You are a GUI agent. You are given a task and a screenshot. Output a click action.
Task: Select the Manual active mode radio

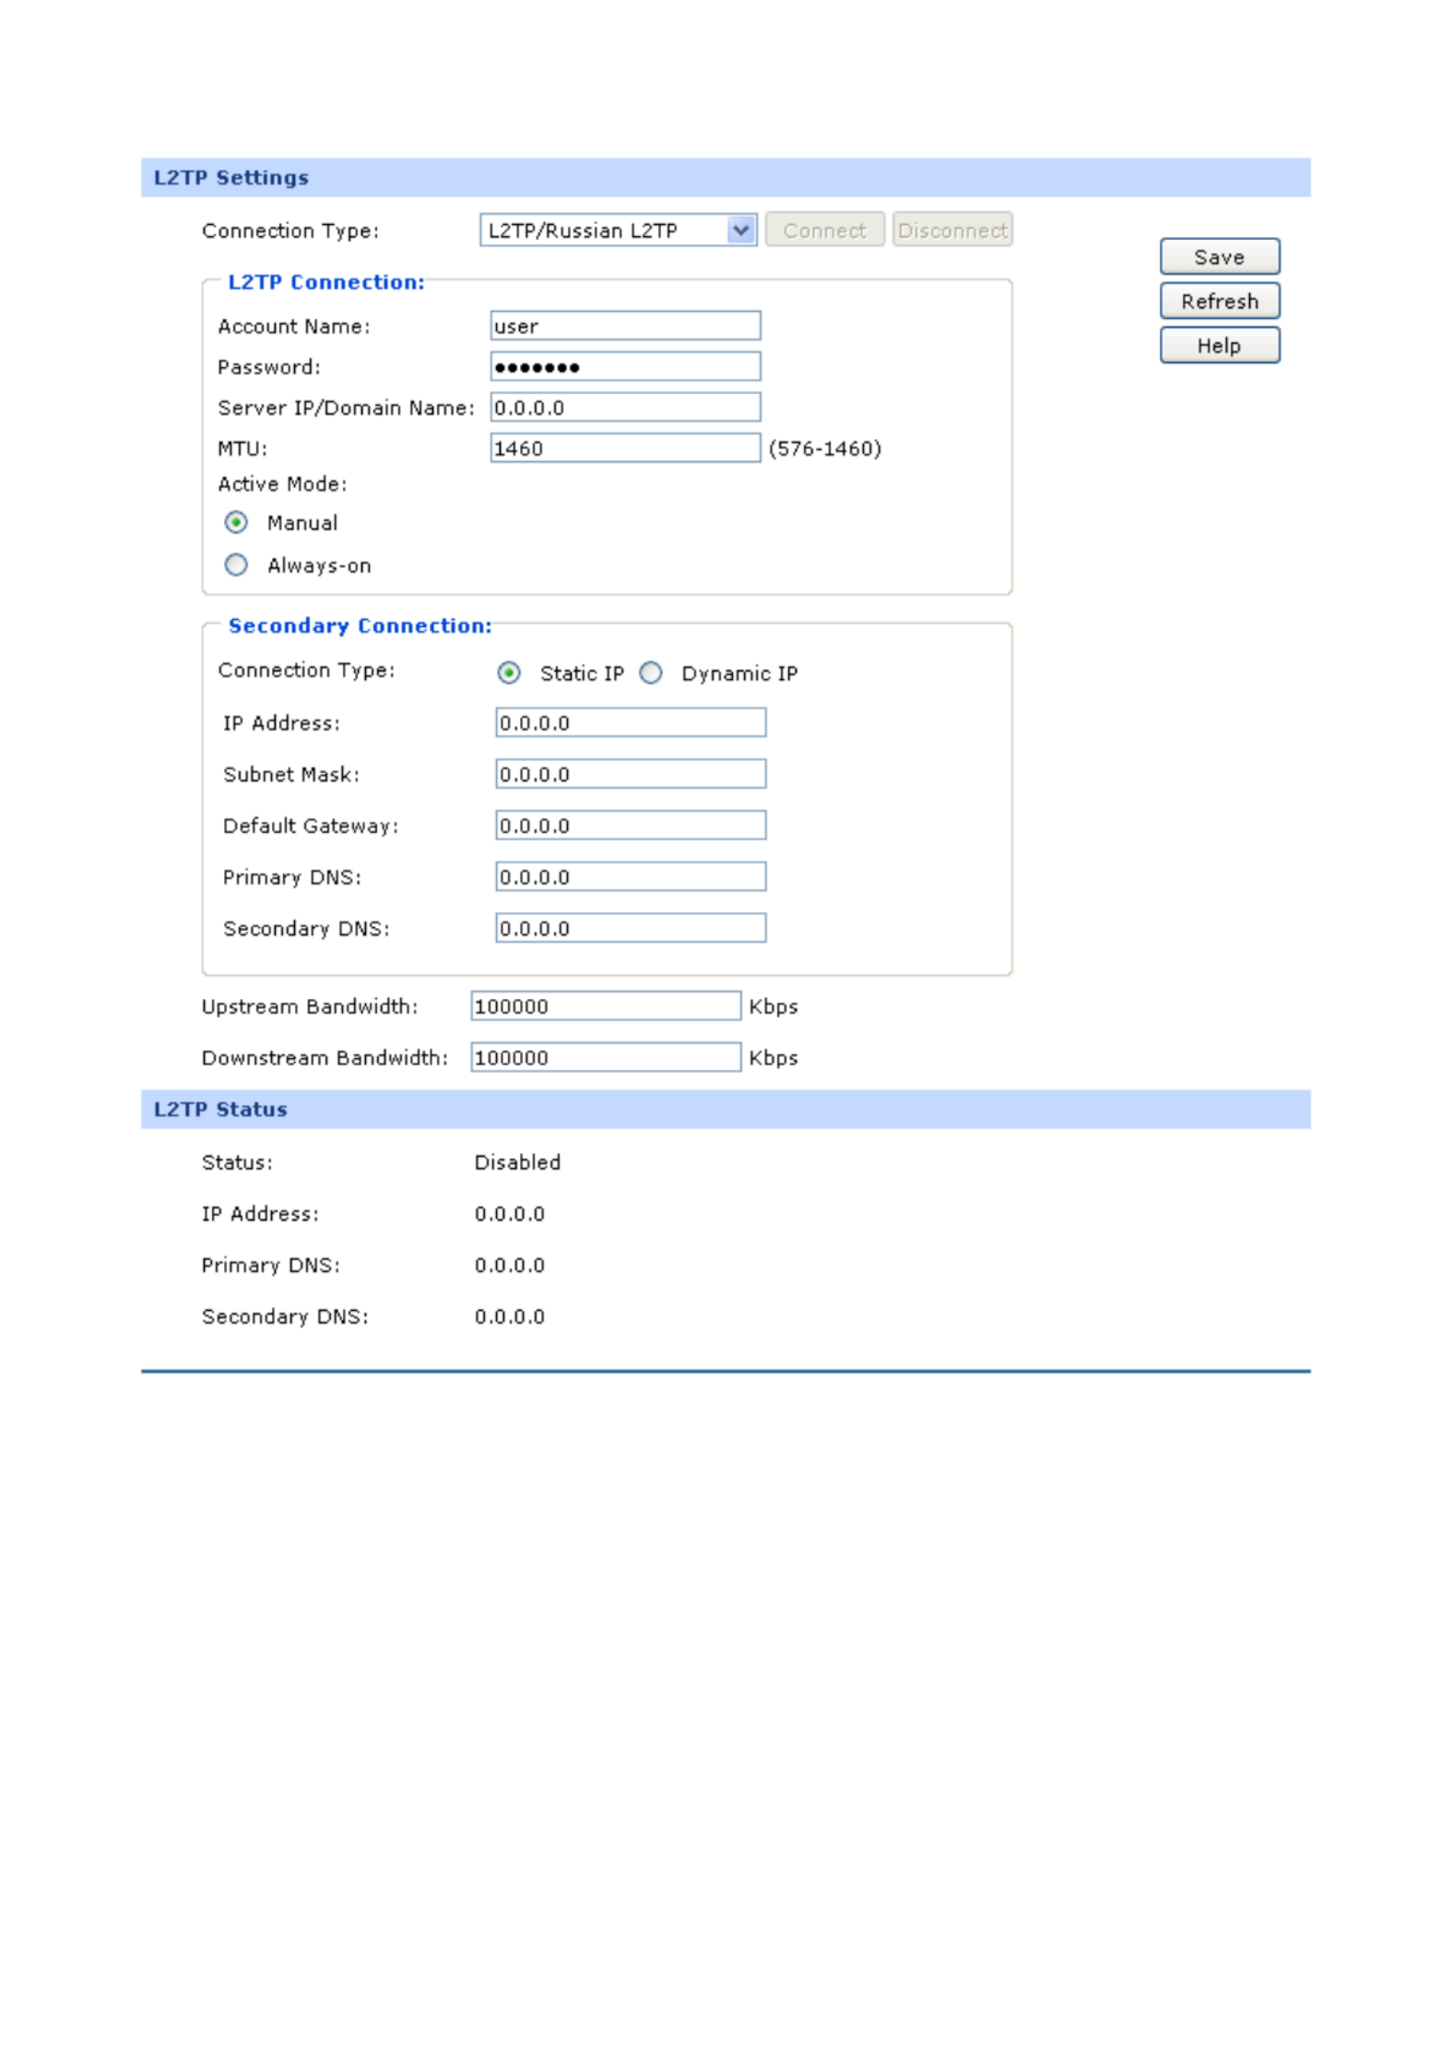pos(236,523)
